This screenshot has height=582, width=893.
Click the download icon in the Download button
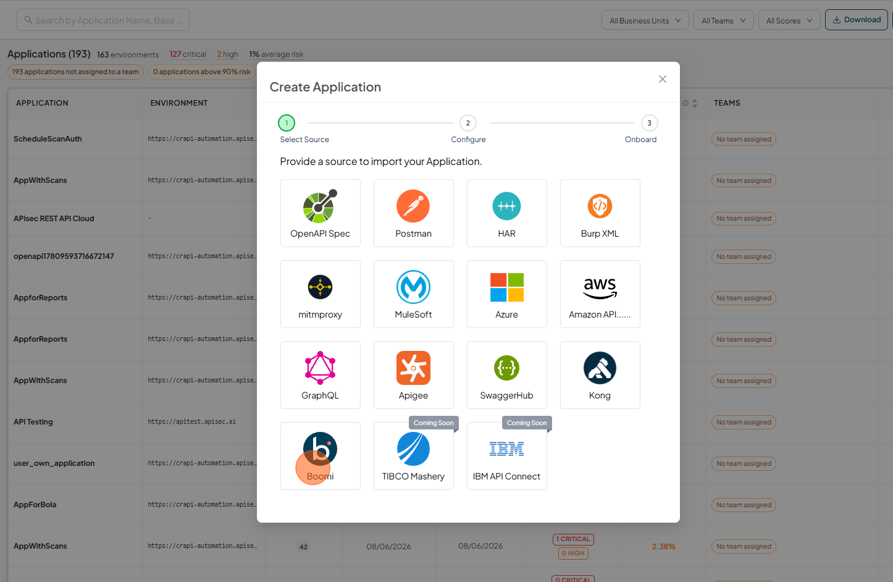click(x=837, y=20)
